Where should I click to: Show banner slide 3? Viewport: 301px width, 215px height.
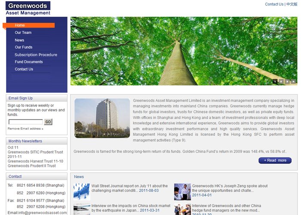pyautogui.click(x=287, y=82)
